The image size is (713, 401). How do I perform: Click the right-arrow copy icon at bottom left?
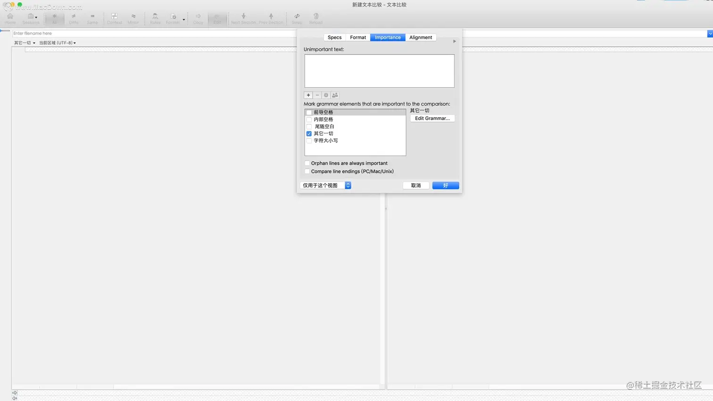(x=15, y=393)
